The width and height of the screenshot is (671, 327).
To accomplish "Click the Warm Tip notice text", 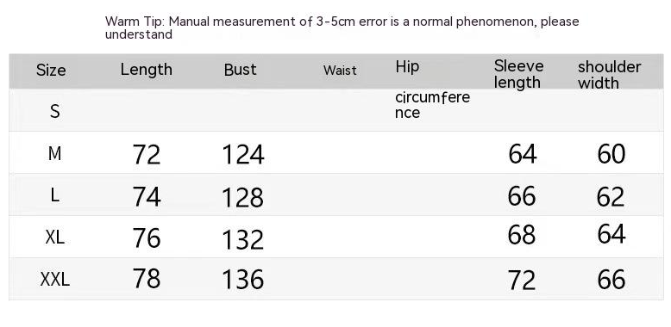I will click(x=342, y=28).
